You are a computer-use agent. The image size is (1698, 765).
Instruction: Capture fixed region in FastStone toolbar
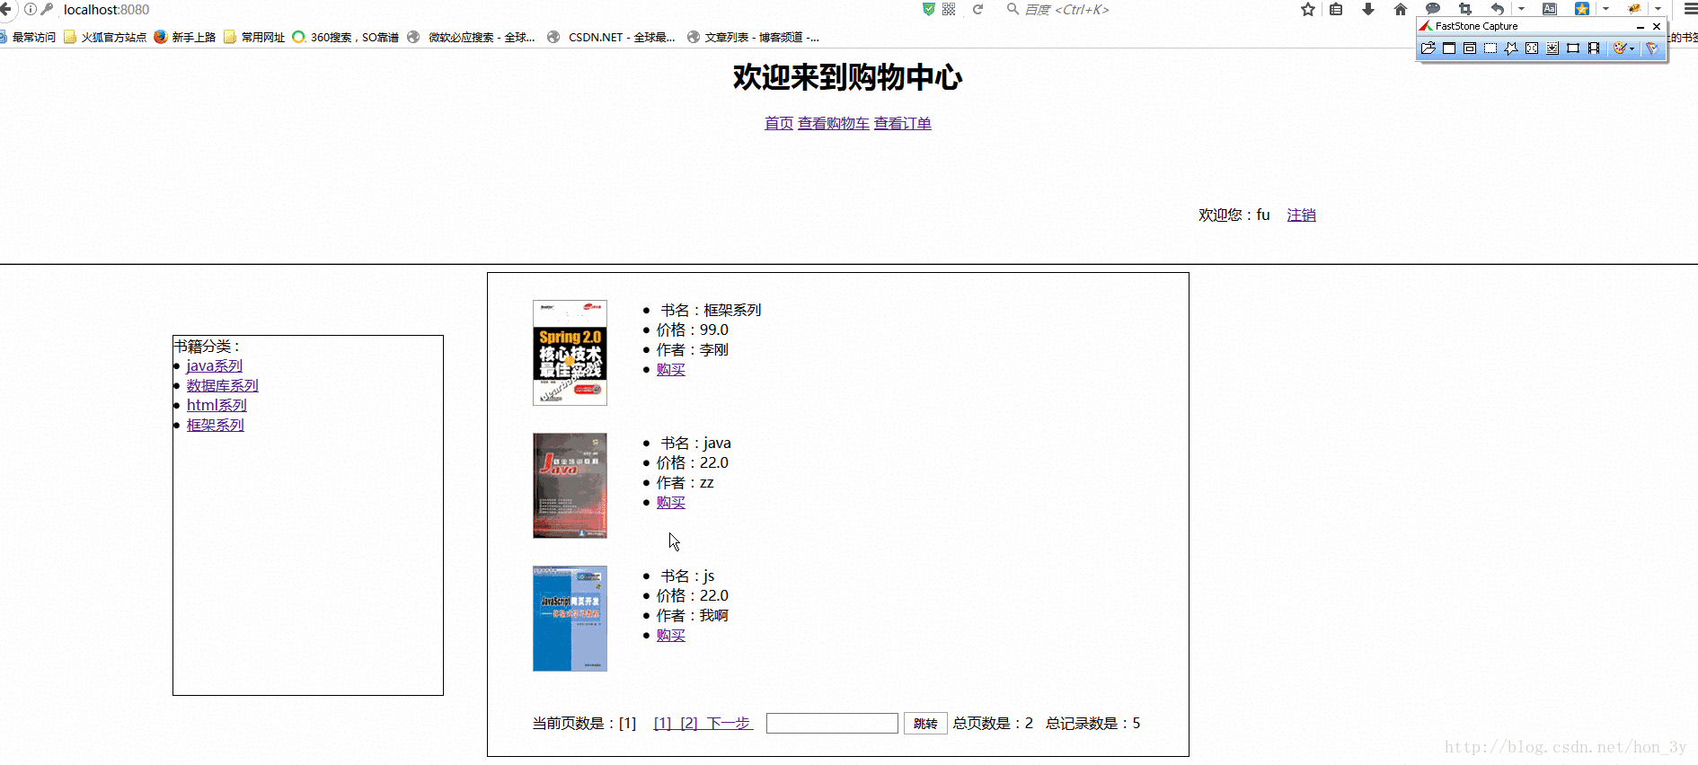pos(1573,48)
